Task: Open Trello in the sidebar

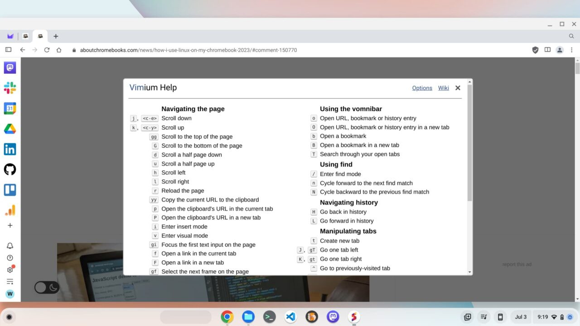Action: point(10,190)
